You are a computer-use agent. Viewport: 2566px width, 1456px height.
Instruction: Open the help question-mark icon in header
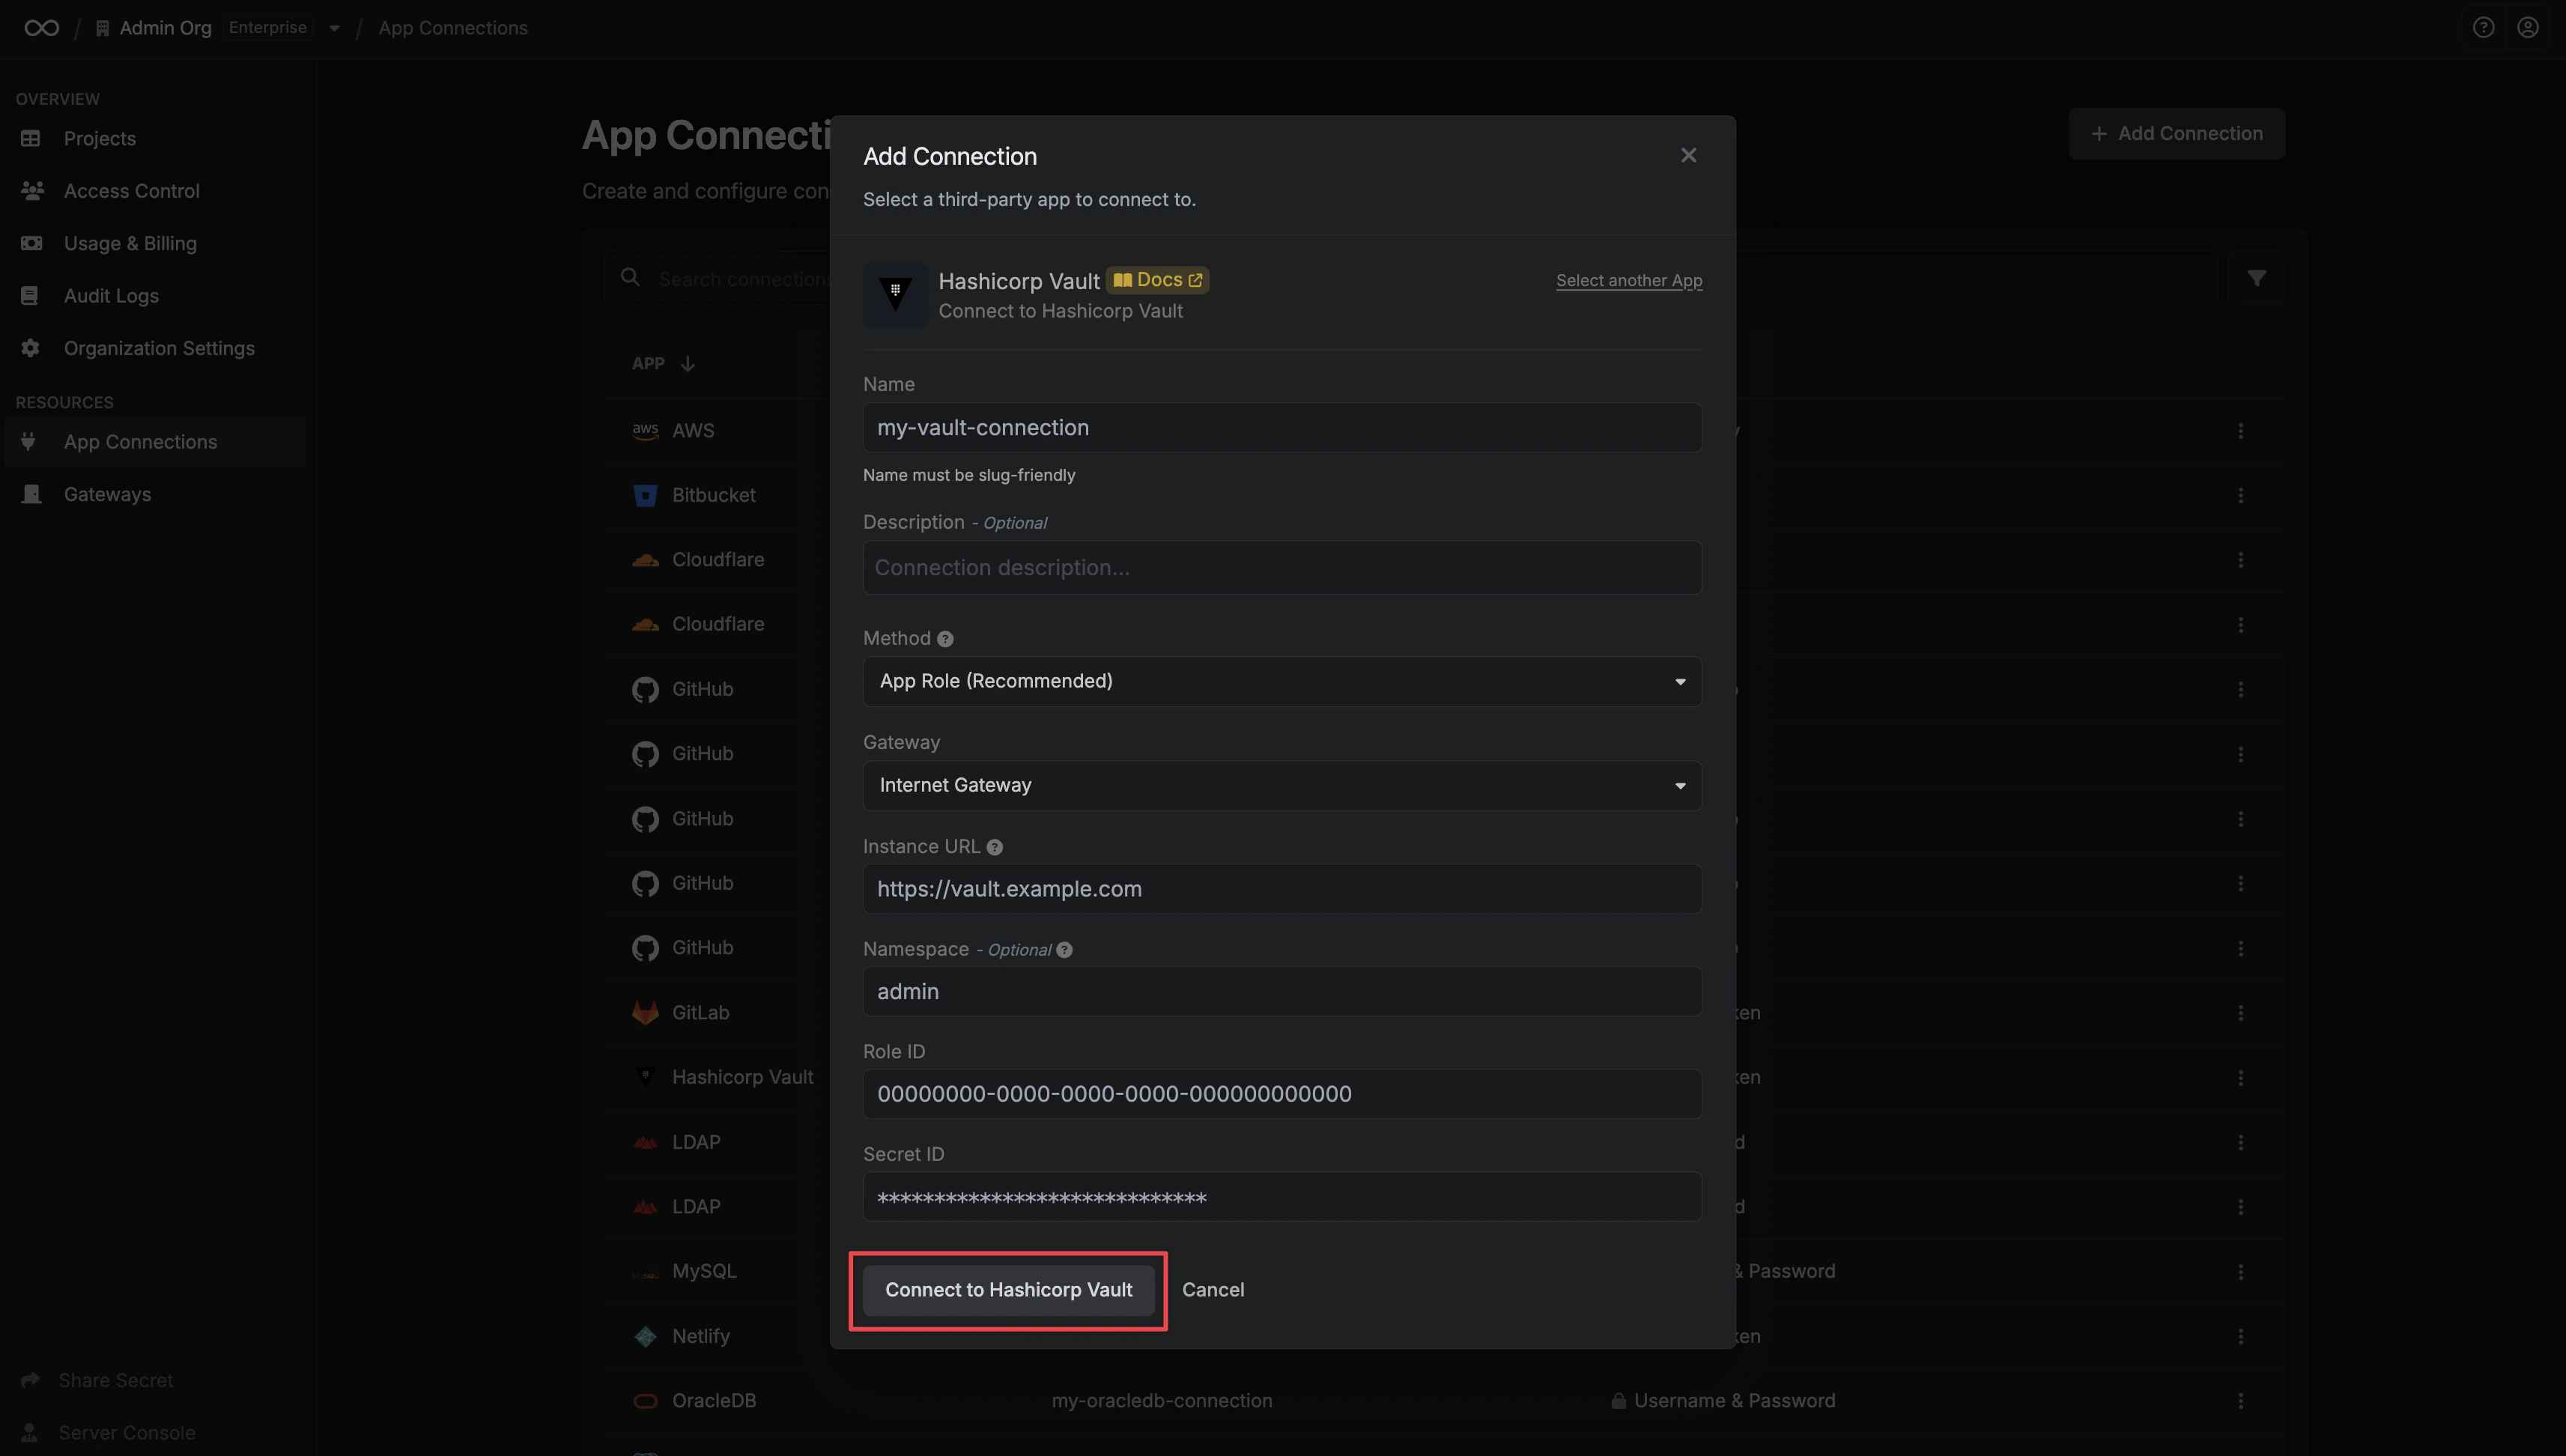click(x=2483, y=28)
